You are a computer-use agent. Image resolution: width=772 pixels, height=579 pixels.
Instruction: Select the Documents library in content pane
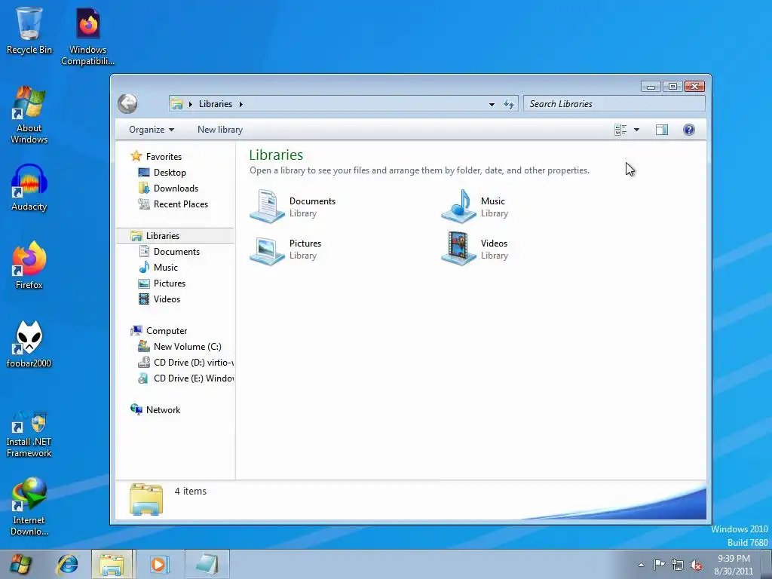[x=293, y=207]
